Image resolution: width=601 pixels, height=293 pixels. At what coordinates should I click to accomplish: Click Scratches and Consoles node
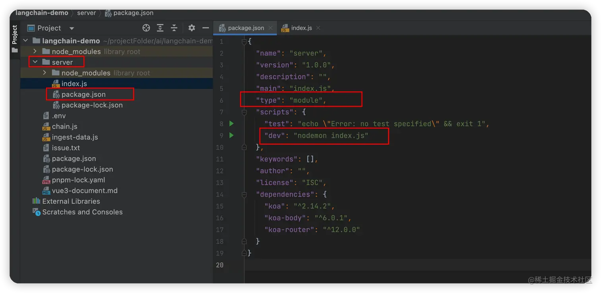82,212
